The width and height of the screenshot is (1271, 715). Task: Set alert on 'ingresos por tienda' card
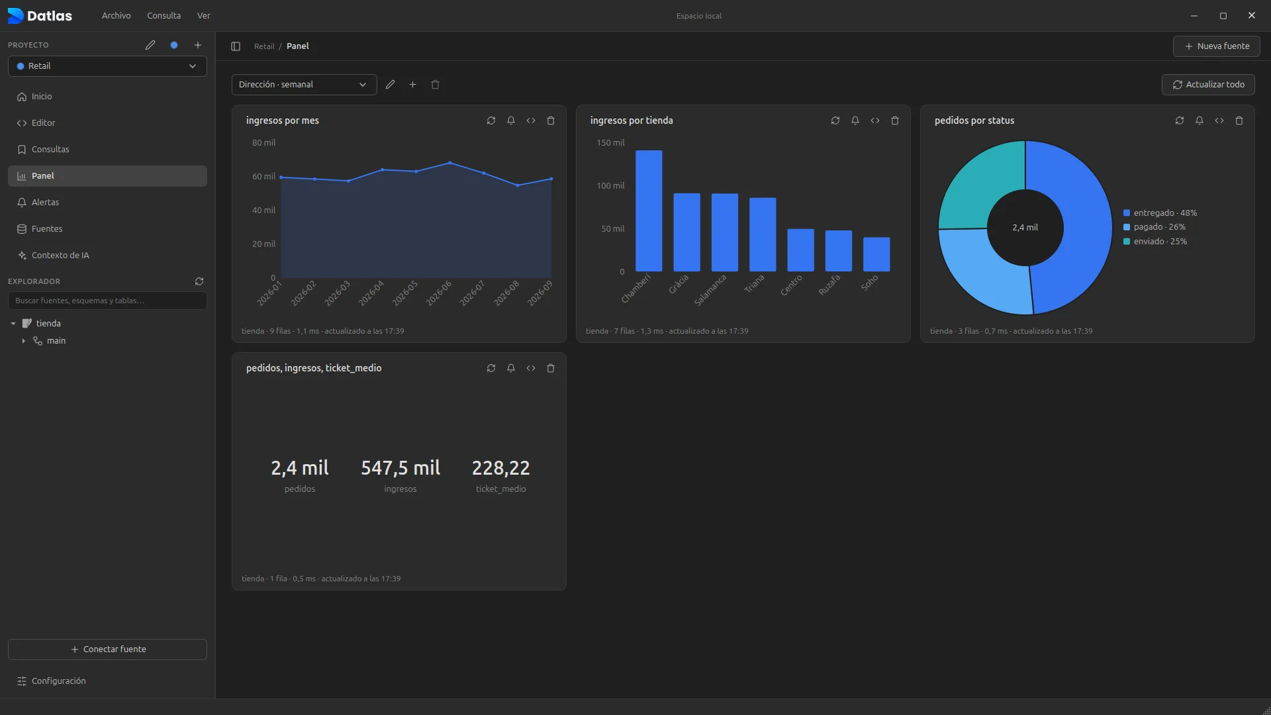coord(855,120)
